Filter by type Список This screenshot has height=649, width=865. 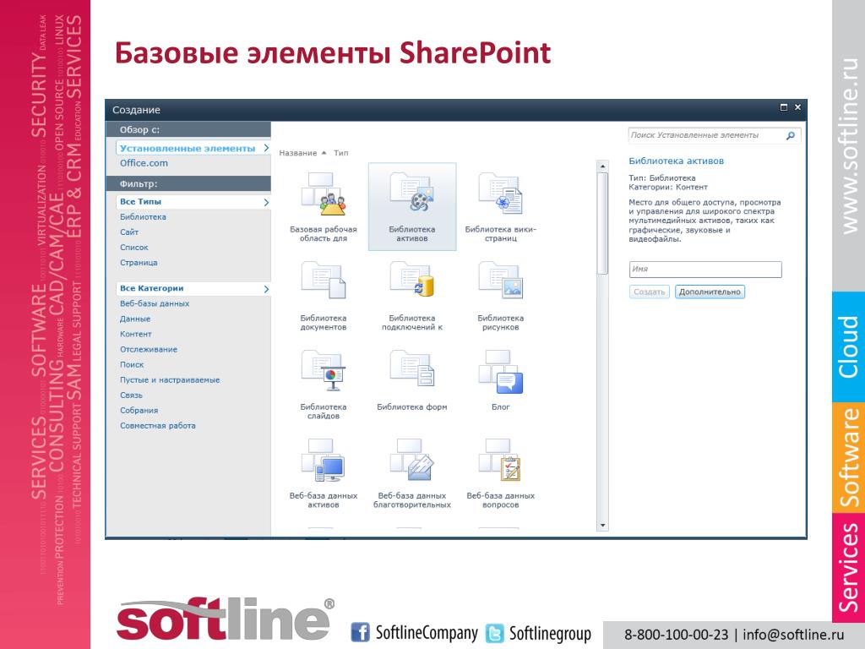(134, 248)
